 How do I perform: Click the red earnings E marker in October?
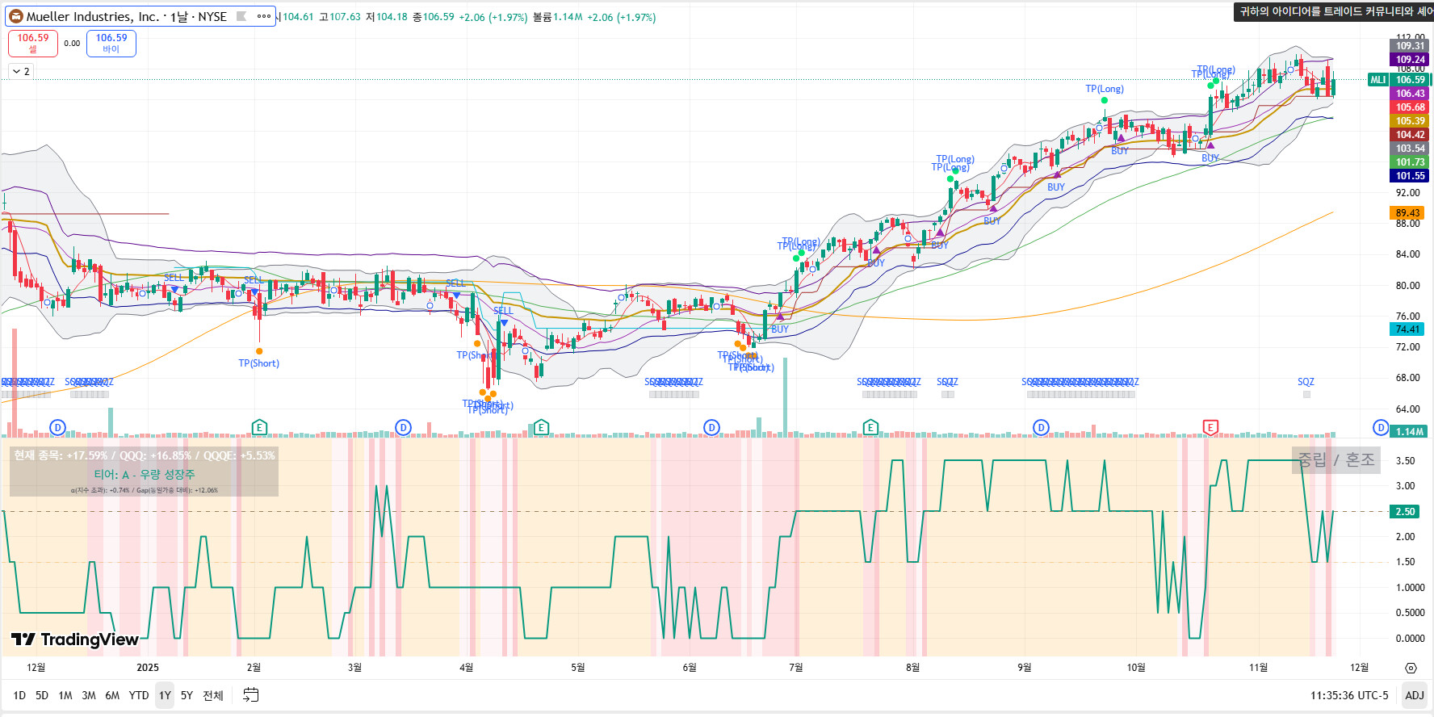1210,427
